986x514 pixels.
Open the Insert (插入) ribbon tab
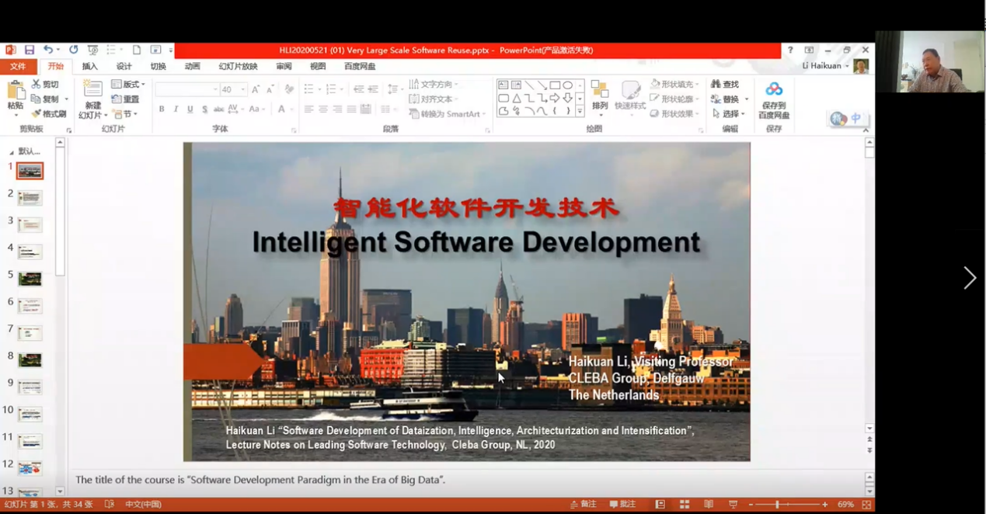90,67
